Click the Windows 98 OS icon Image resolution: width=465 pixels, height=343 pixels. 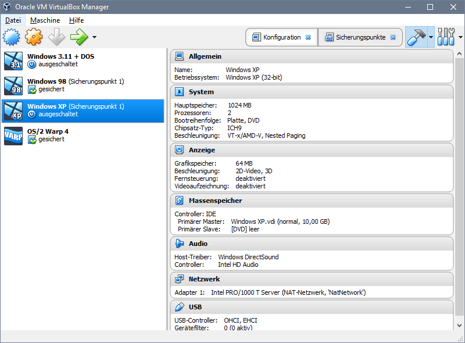click(13, 86)
